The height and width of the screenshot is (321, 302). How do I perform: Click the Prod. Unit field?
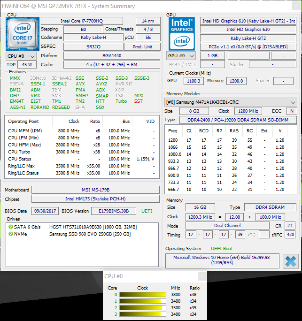(142, 46)
